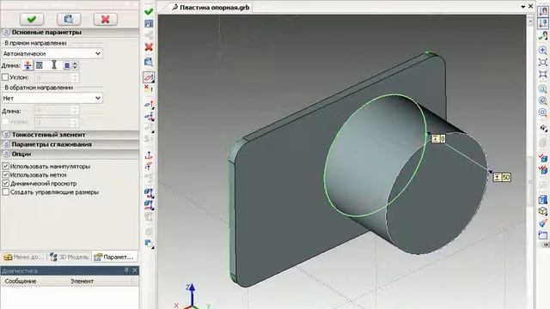
Task: Close the Диагностика panel
Action: point(135,270)
